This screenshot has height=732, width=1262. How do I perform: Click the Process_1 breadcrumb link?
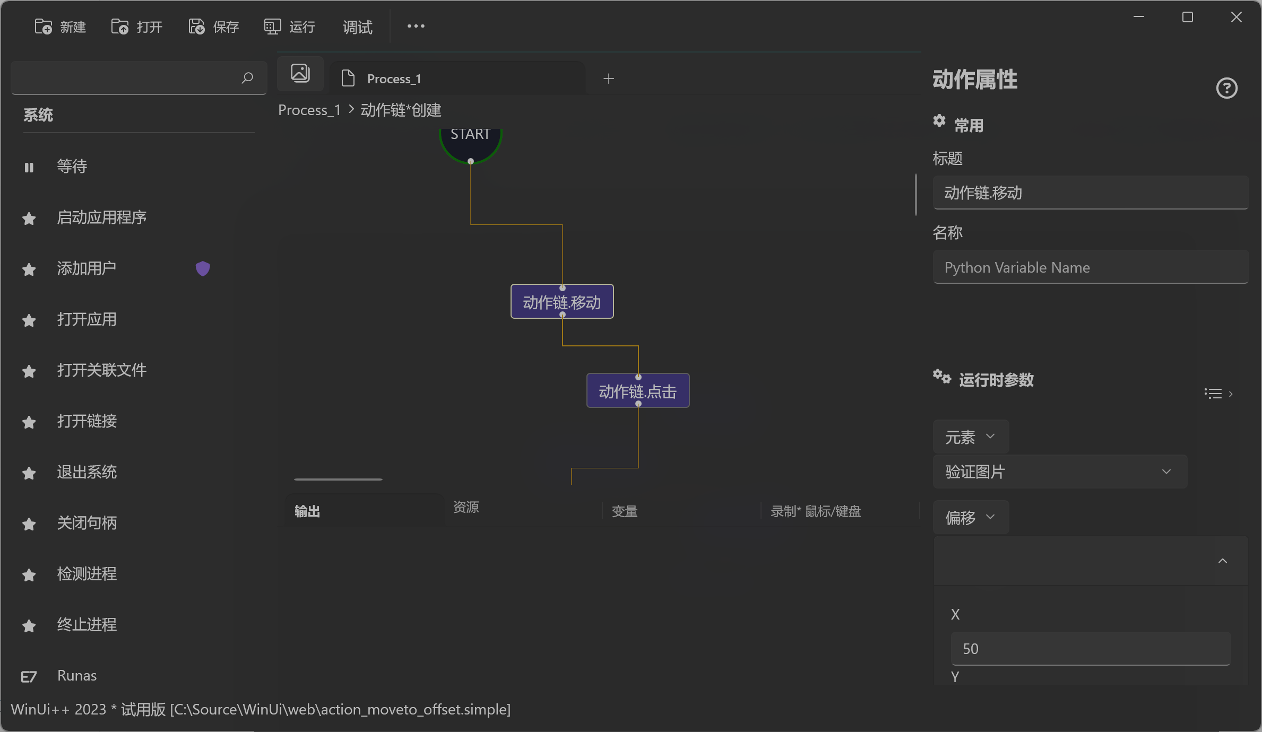309,110
